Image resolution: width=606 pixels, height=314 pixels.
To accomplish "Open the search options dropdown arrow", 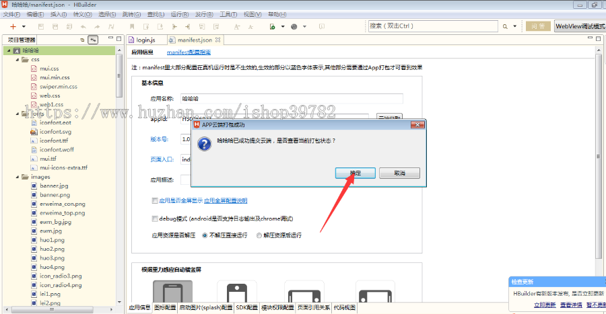I will (x=515, y=27).
